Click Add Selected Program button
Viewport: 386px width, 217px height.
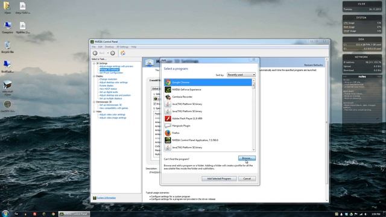coord(219,178)
